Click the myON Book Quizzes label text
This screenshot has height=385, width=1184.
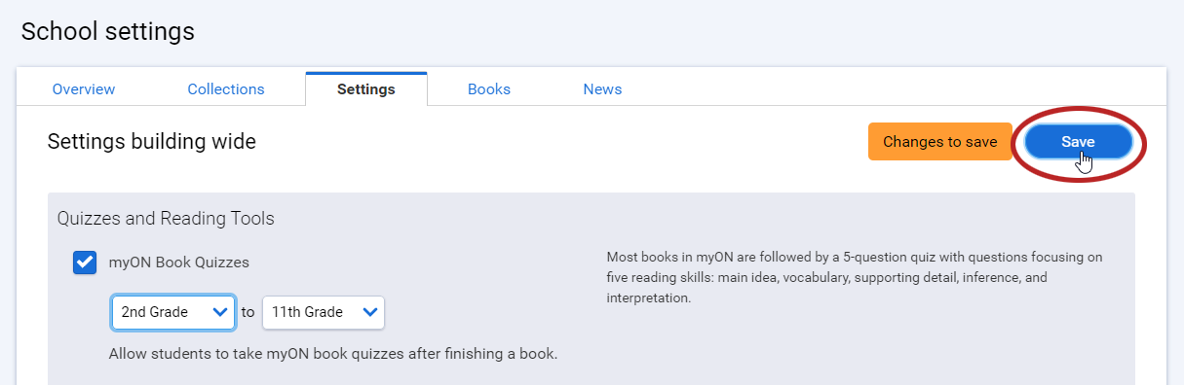pos(179,262)
